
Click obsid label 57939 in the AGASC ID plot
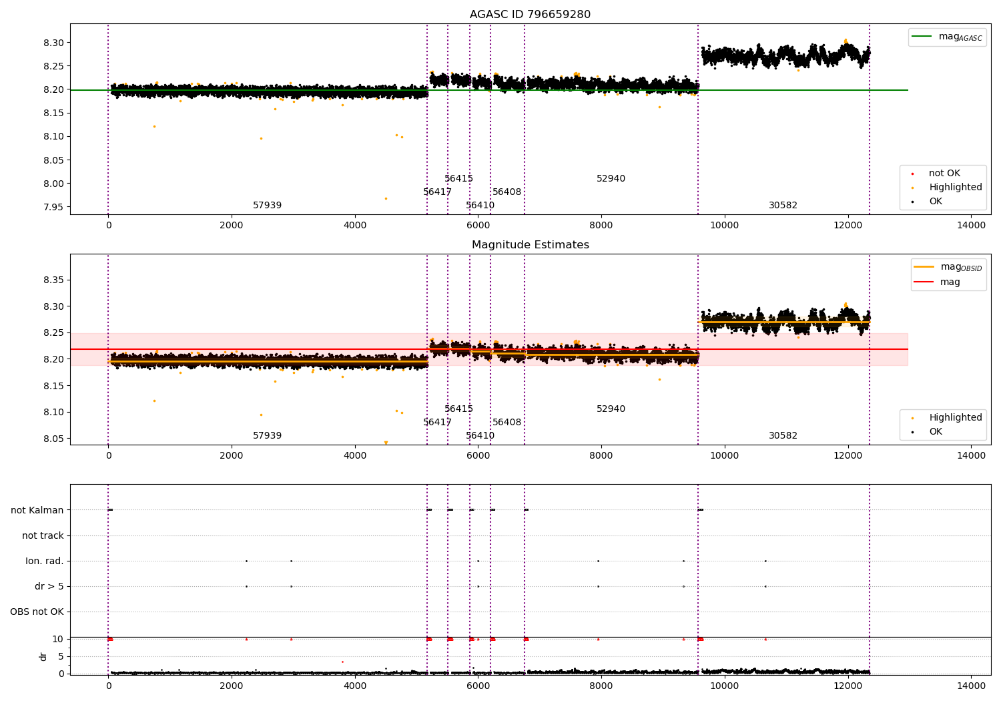coord(267,206)
